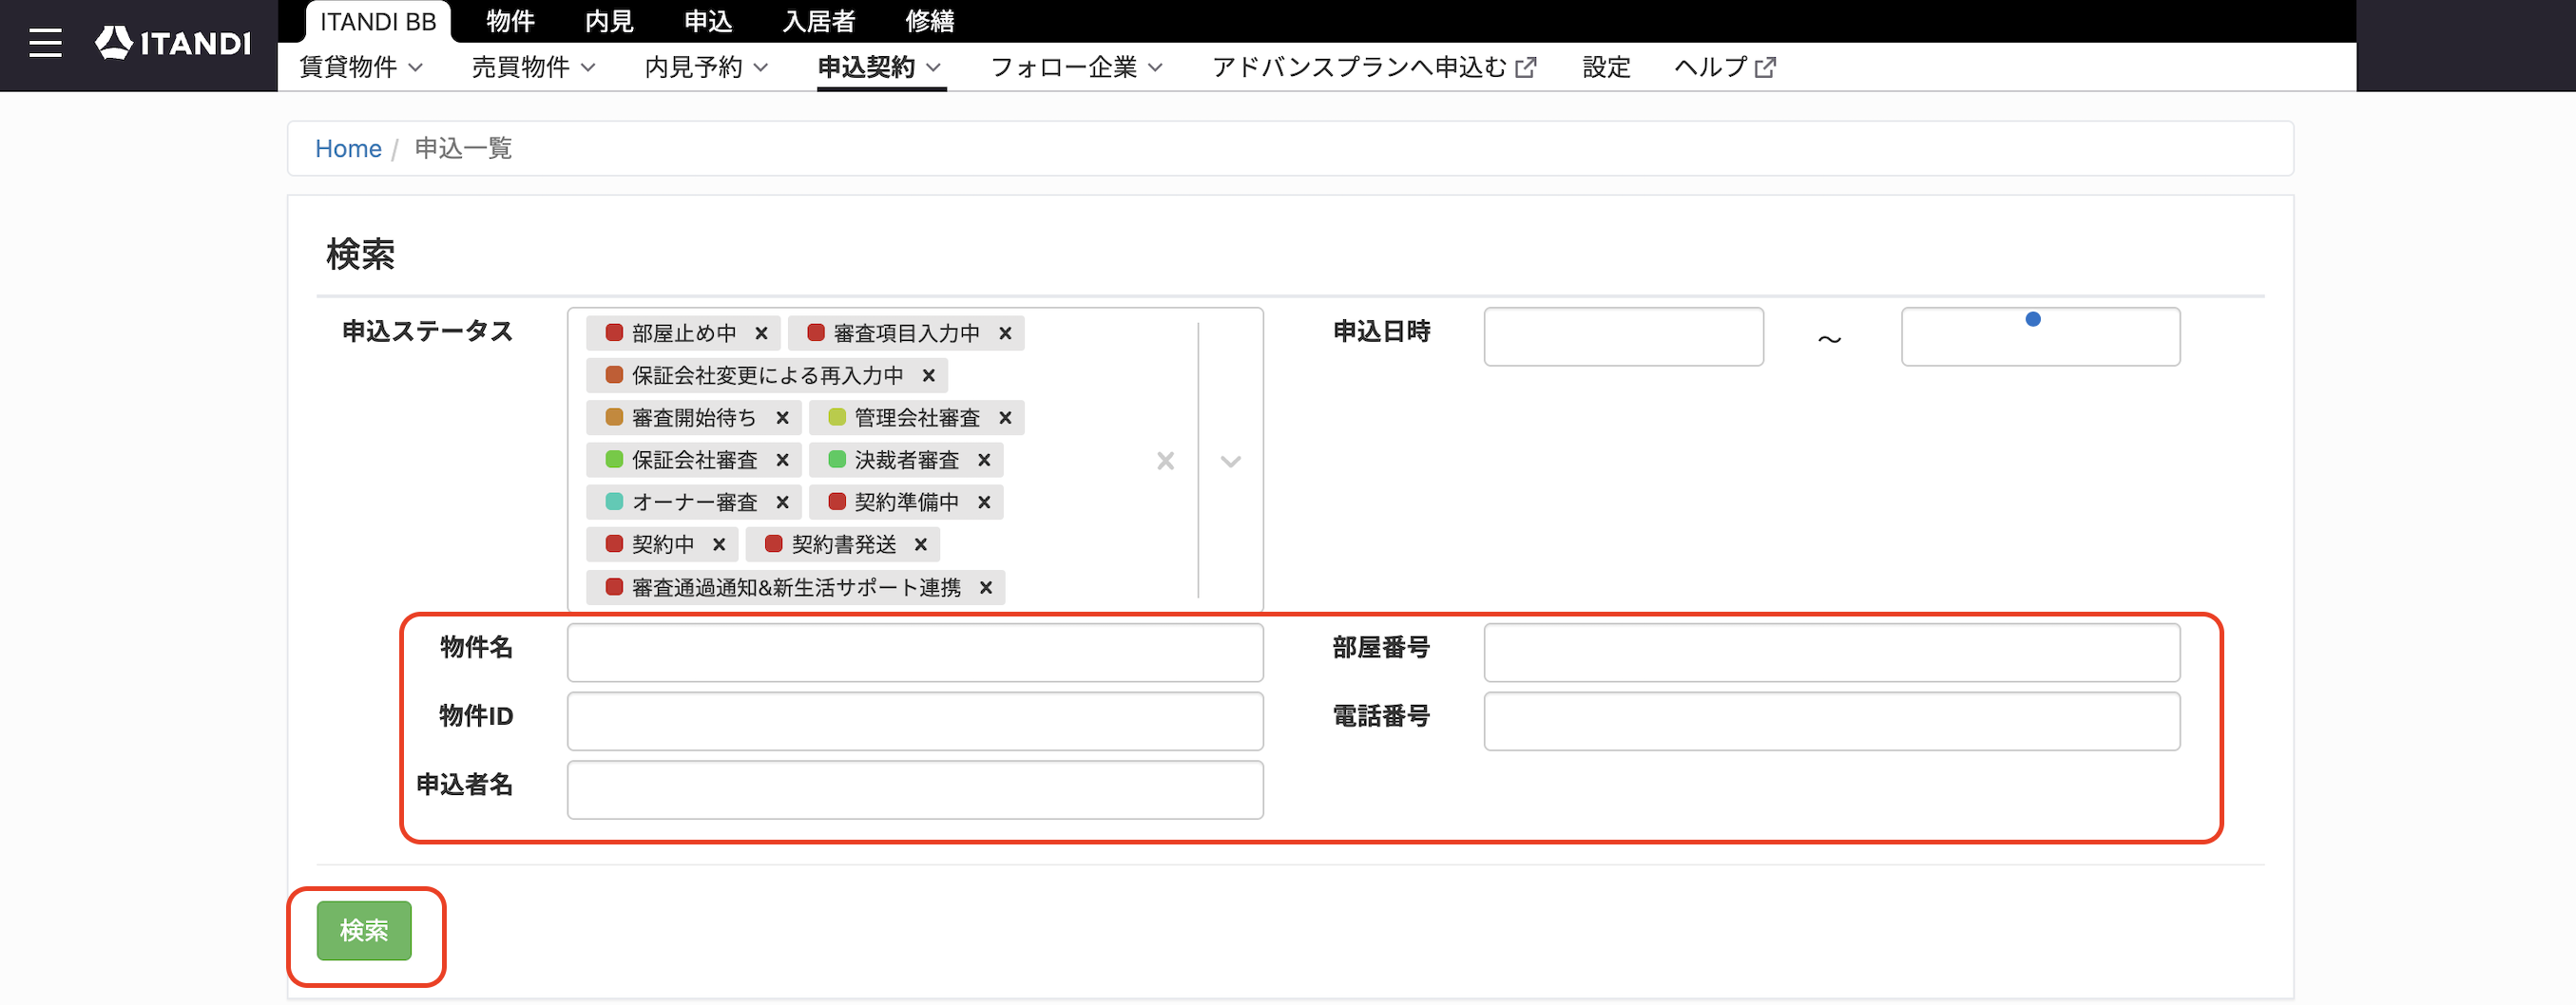Clear all selected statuses with the X

tap(1165, 461)
